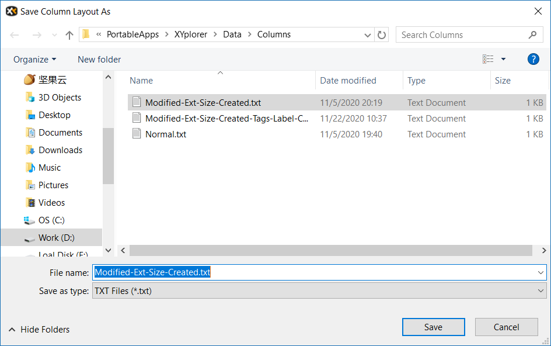551x346 pixels.
Task: Select the OS (C:) drive
Action: click(x=51, y=220)
